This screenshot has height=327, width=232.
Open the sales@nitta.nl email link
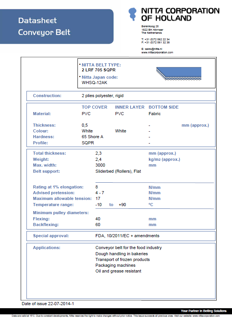(x=152, y=49)
